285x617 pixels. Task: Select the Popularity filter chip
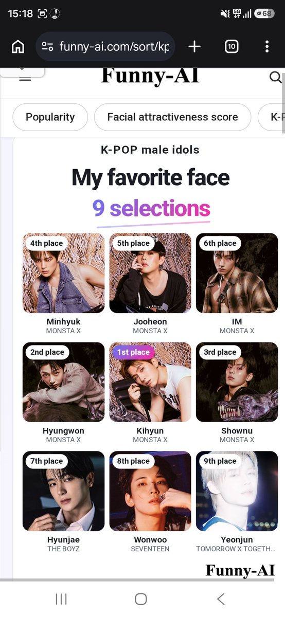(50, 117)
